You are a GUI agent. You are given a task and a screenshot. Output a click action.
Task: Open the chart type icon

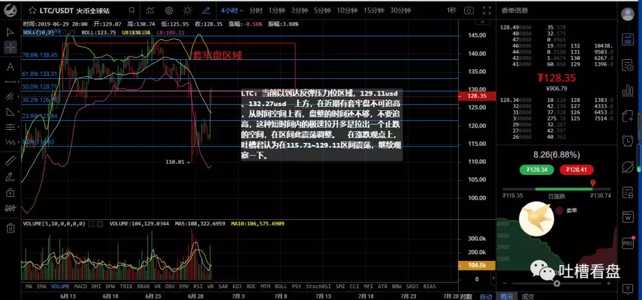tap(150, 10)
